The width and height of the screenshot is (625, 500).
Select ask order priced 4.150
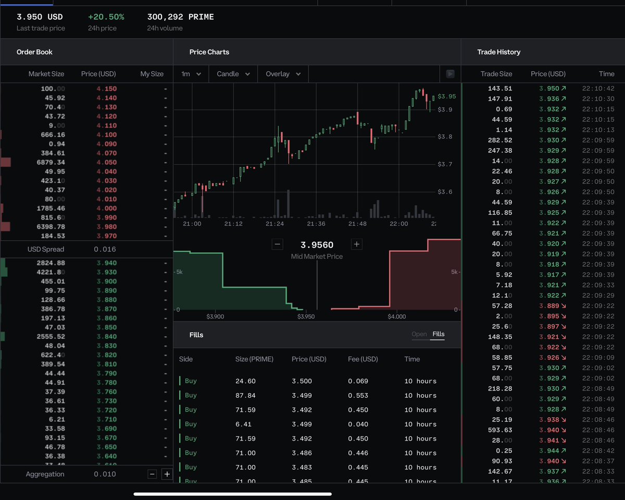(x=86, y=89)
